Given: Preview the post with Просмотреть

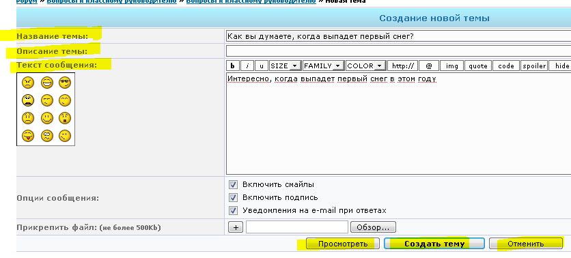Looking at the screenshot, I should pyautogui.click(x=343, y=244).
